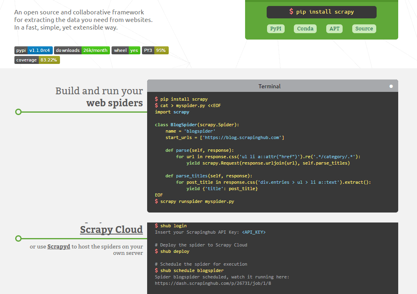This screenshot has width=417, height=294.
Task: Click 'scrapy runspider myspider.py' command line
Action: tap(194, 201)
